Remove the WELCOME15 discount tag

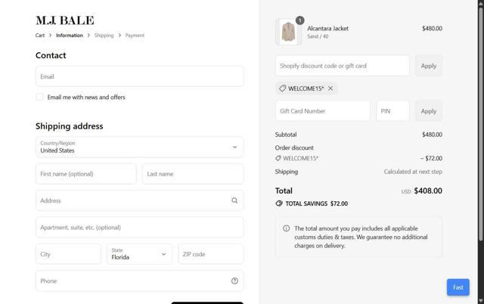click(x=330, y=88)
